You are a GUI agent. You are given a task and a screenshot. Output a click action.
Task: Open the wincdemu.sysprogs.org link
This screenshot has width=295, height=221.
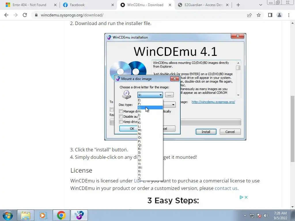pos(213,102)
